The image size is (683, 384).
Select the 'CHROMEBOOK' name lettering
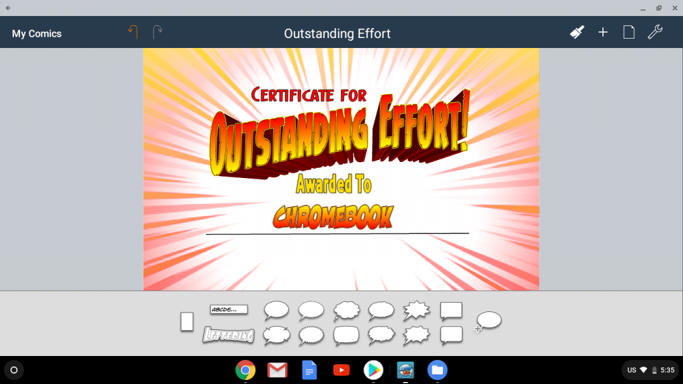[333, 217]
